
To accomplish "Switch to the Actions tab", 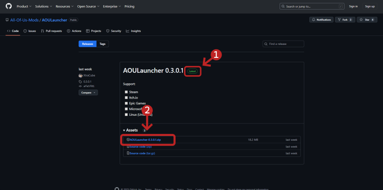I will [x=74, y=31].
